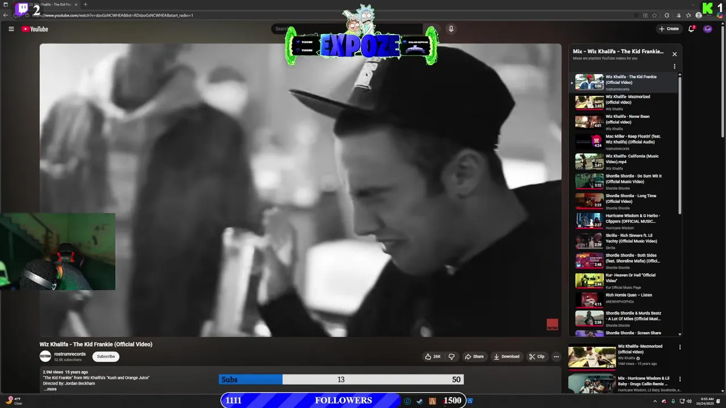Like the video with 26K likes
Screen dimensions: 726x408
(433, 356)
